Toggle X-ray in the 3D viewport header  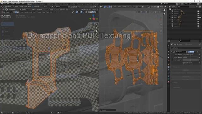86,12
